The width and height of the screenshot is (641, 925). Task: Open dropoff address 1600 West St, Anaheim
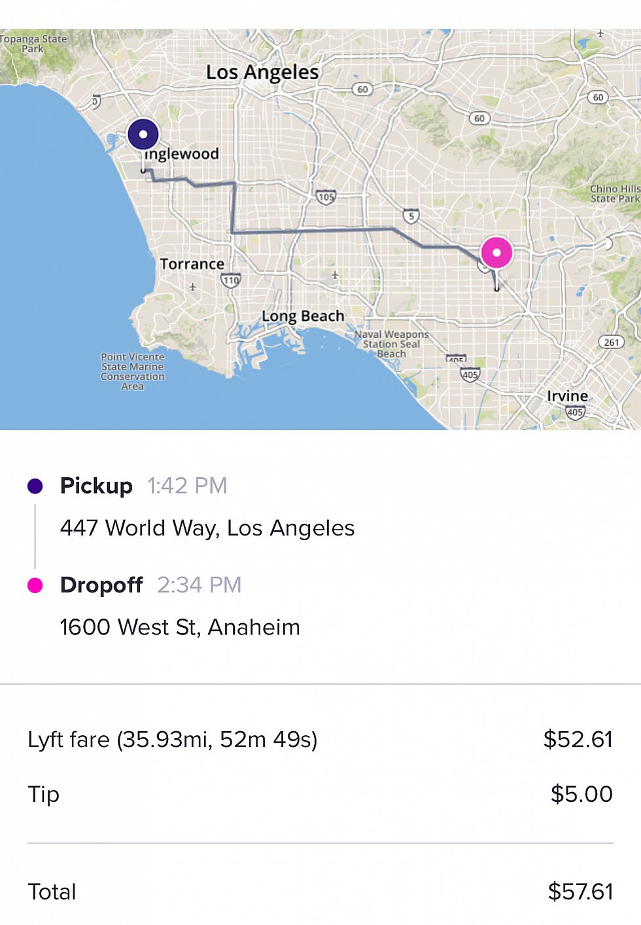tap(180, 627)
